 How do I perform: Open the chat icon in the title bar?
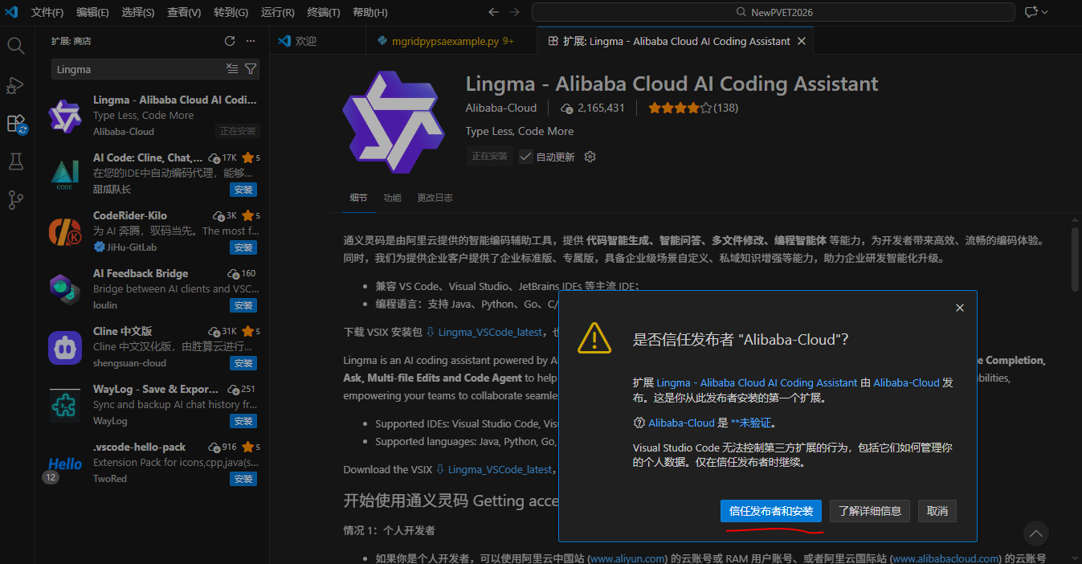[x=1031, y=12]
